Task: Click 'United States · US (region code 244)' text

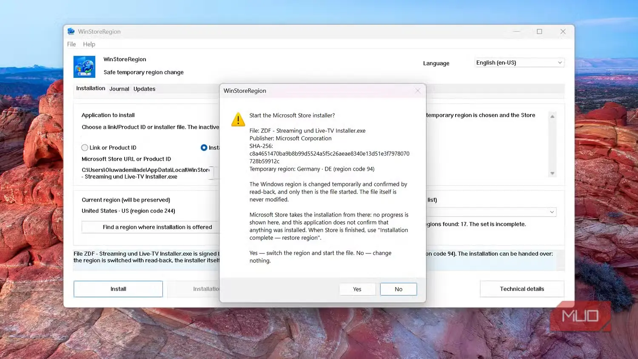Action: pyautogui.click(x=128, y=211)
